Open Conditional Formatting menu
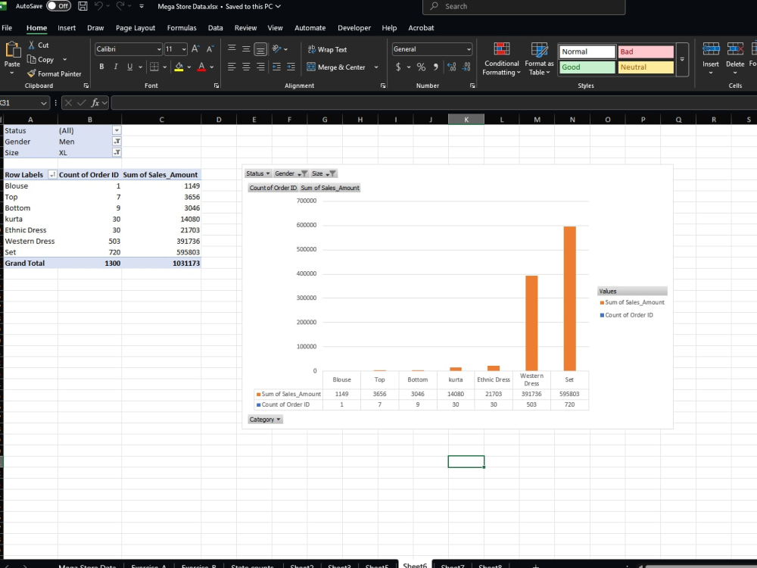The width and height of the screenshot is (757, 568). [x=502, y=59]
